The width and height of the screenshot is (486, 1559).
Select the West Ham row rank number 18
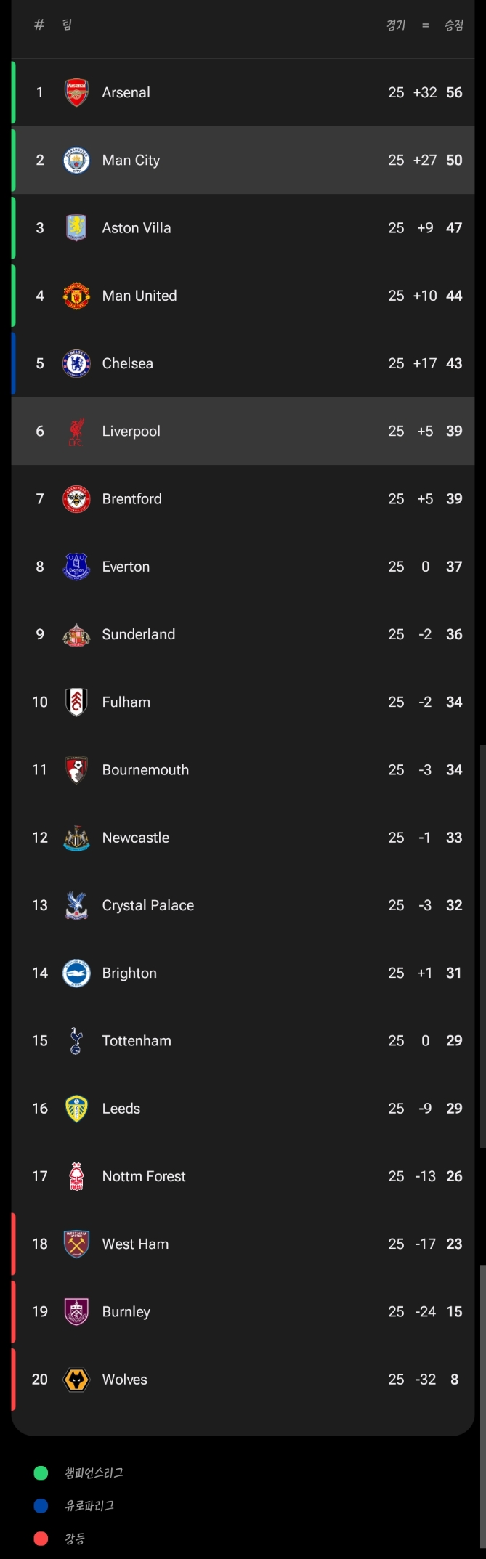pos(40,1244)
